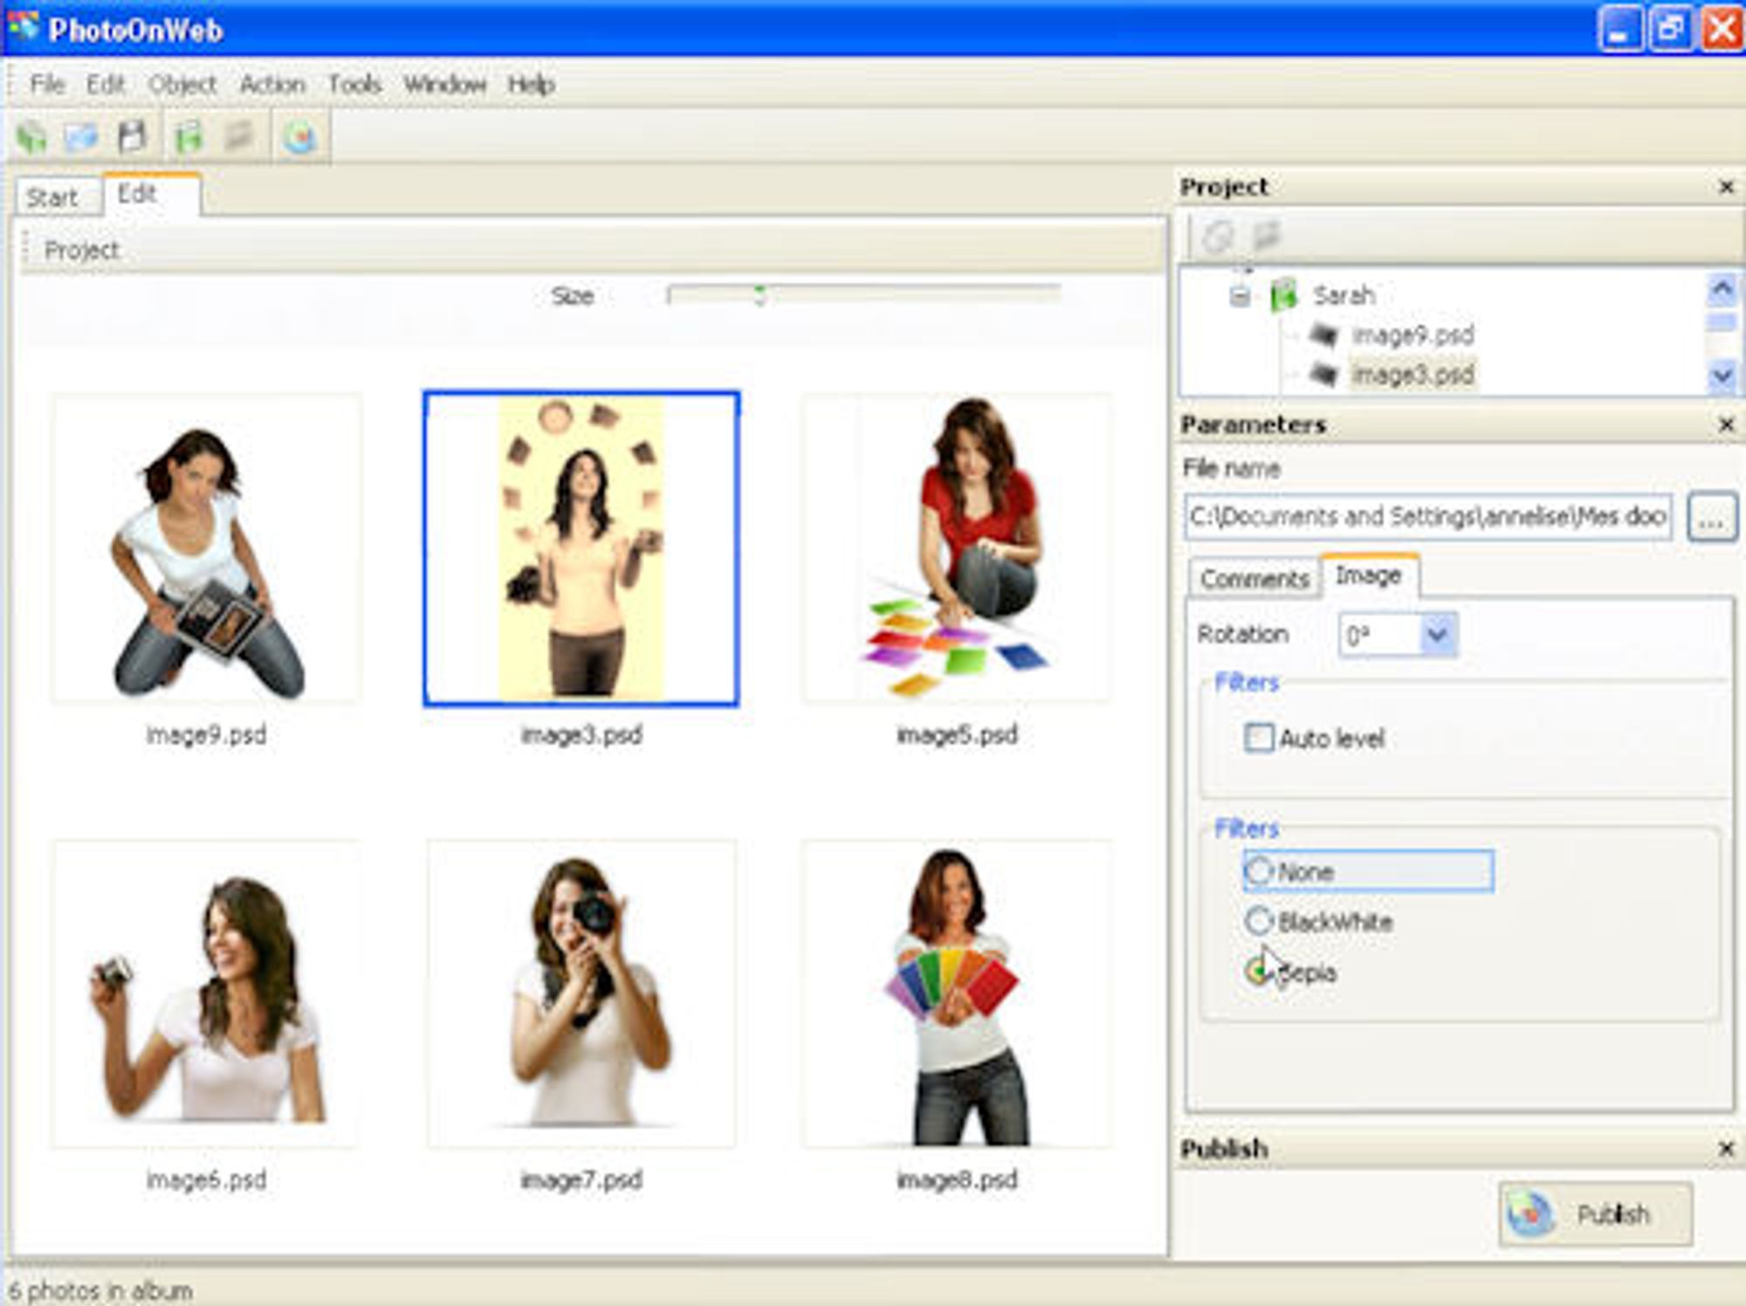Select the image3.psd sepia thumbnail
This screenshot has width=1746, height=1306.
point(581,548)
